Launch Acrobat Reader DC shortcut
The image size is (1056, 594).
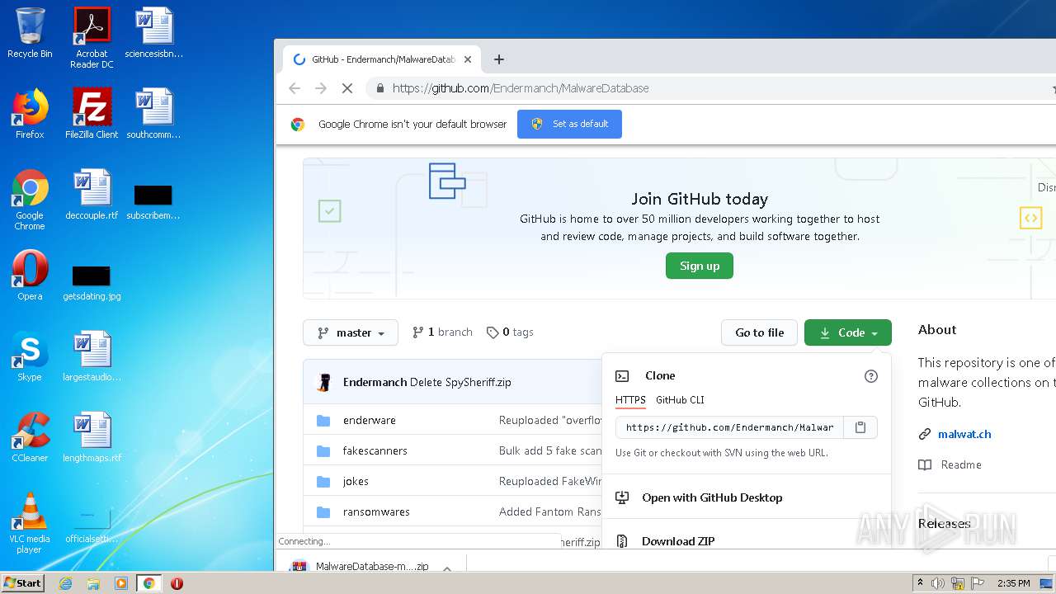pos(92,37)
